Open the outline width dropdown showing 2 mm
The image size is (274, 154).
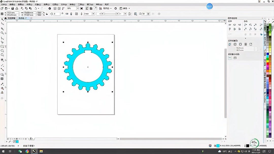click(x=93, y=14)
